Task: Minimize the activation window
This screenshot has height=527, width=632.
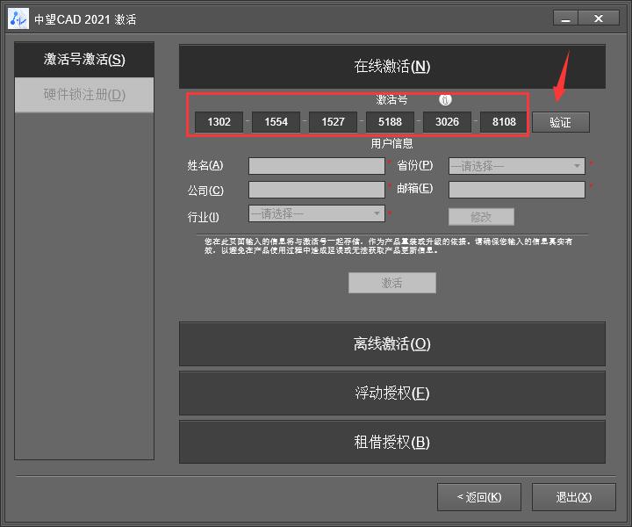Action: 566,18
